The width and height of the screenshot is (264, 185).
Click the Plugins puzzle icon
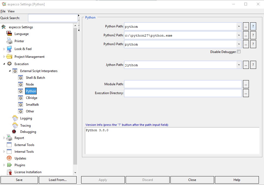coord(9,165)
